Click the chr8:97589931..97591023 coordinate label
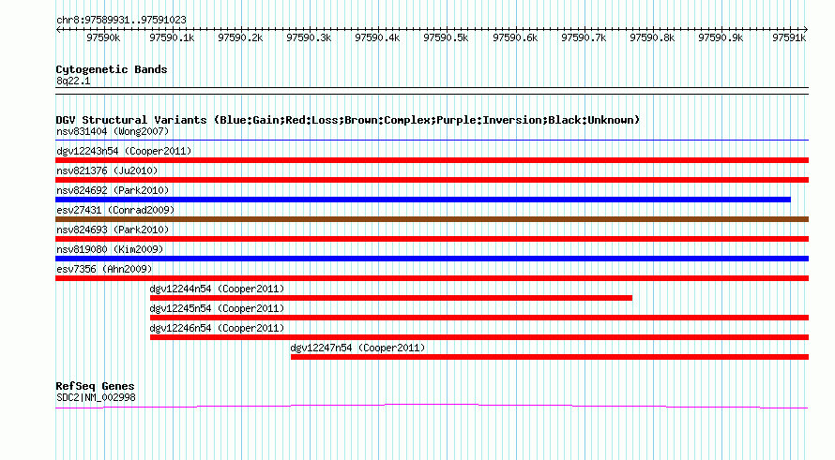Viewport: 835px width, 460px height. click(121, 21)
